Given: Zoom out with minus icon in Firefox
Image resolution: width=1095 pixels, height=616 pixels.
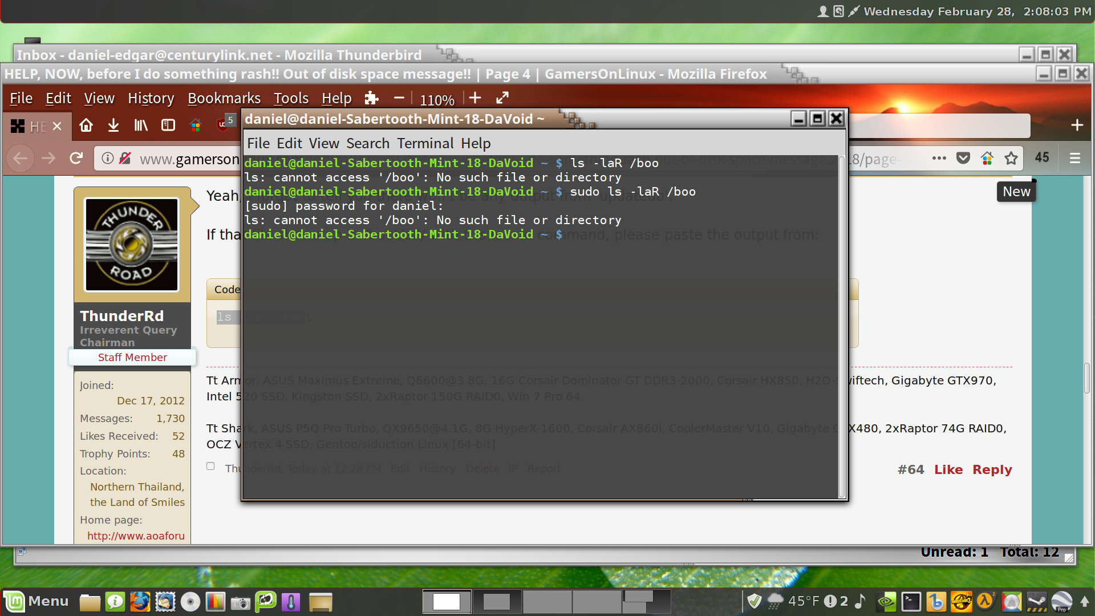Looking at the screenshot, I should click(x=399, y=98).
